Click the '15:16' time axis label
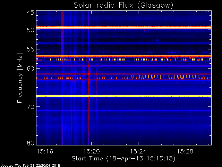The image size is (222, 167). coord(45,151)
